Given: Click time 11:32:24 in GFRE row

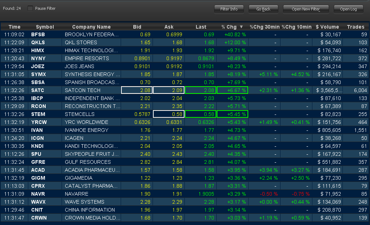Looking at the screenshot, I should pos(14,162).
